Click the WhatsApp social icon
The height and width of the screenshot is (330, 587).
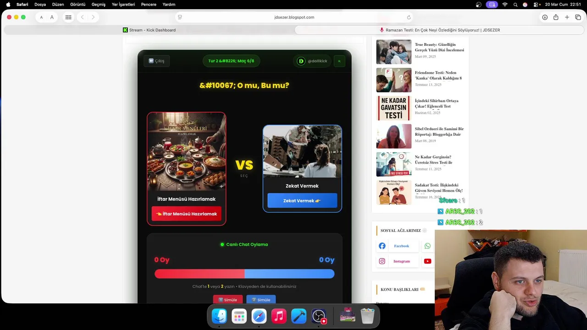427,246
